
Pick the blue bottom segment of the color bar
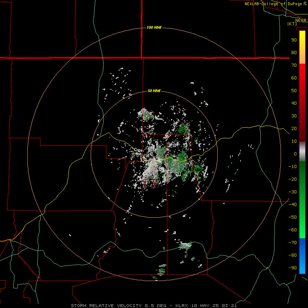[302, 256]
